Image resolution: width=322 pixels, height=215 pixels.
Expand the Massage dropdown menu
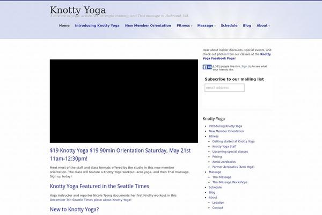coord(206,25)
